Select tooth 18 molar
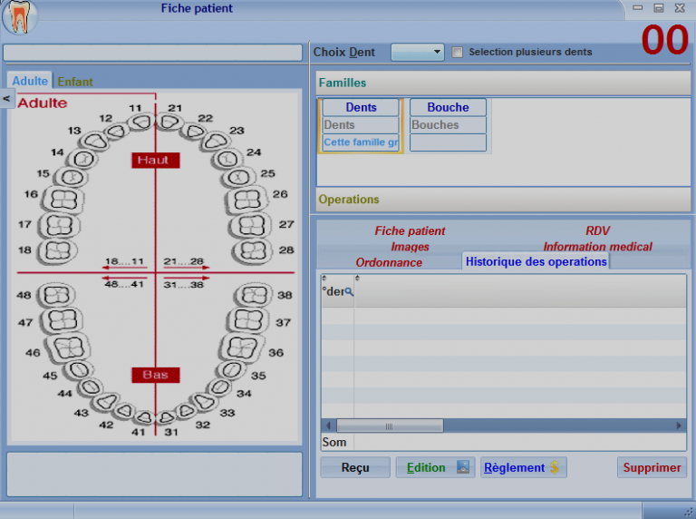The width and height of the screenshot is (696, 519). pos(58,251)
